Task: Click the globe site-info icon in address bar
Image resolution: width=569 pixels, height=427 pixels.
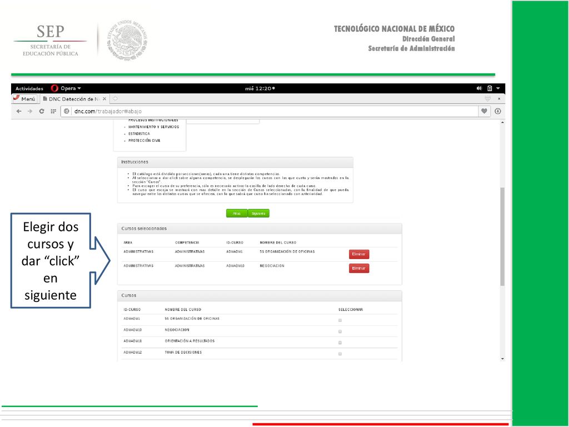Action: point(67,111)
